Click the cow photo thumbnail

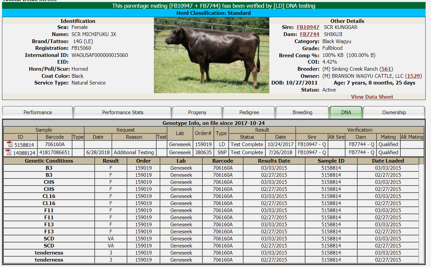coord(211,55)
